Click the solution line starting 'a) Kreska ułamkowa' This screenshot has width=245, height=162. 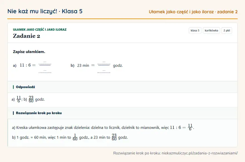103,127
